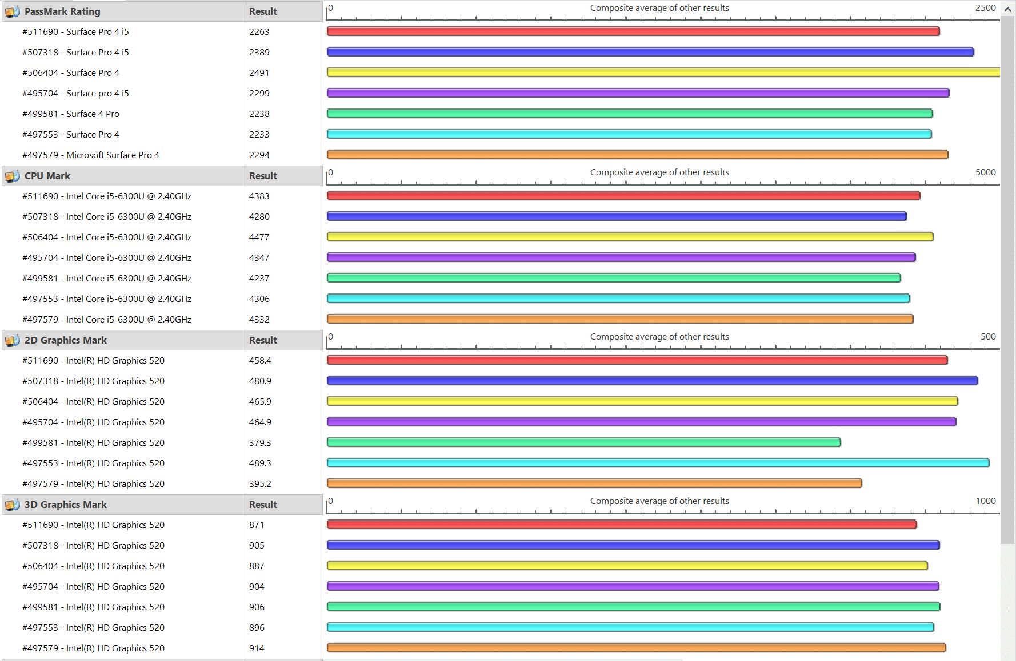Screen dimensions: 1016x661
Task: Click the PassMark Rating section icon
Action: [12, 11]
